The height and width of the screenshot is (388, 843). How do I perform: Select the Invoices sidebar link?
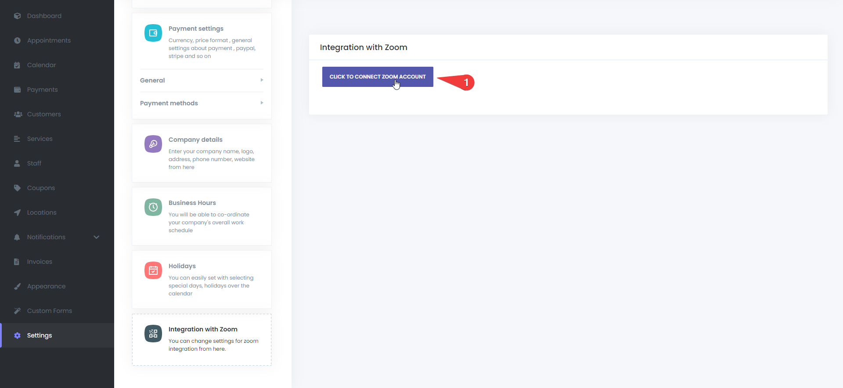tap(40, 262)
